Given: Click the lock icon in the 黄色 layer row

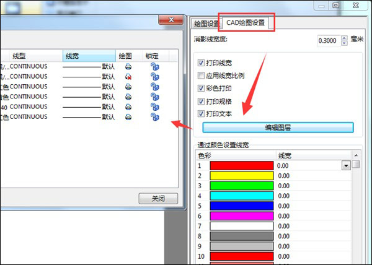Looking at the screenshot, I should pos(154,97).
